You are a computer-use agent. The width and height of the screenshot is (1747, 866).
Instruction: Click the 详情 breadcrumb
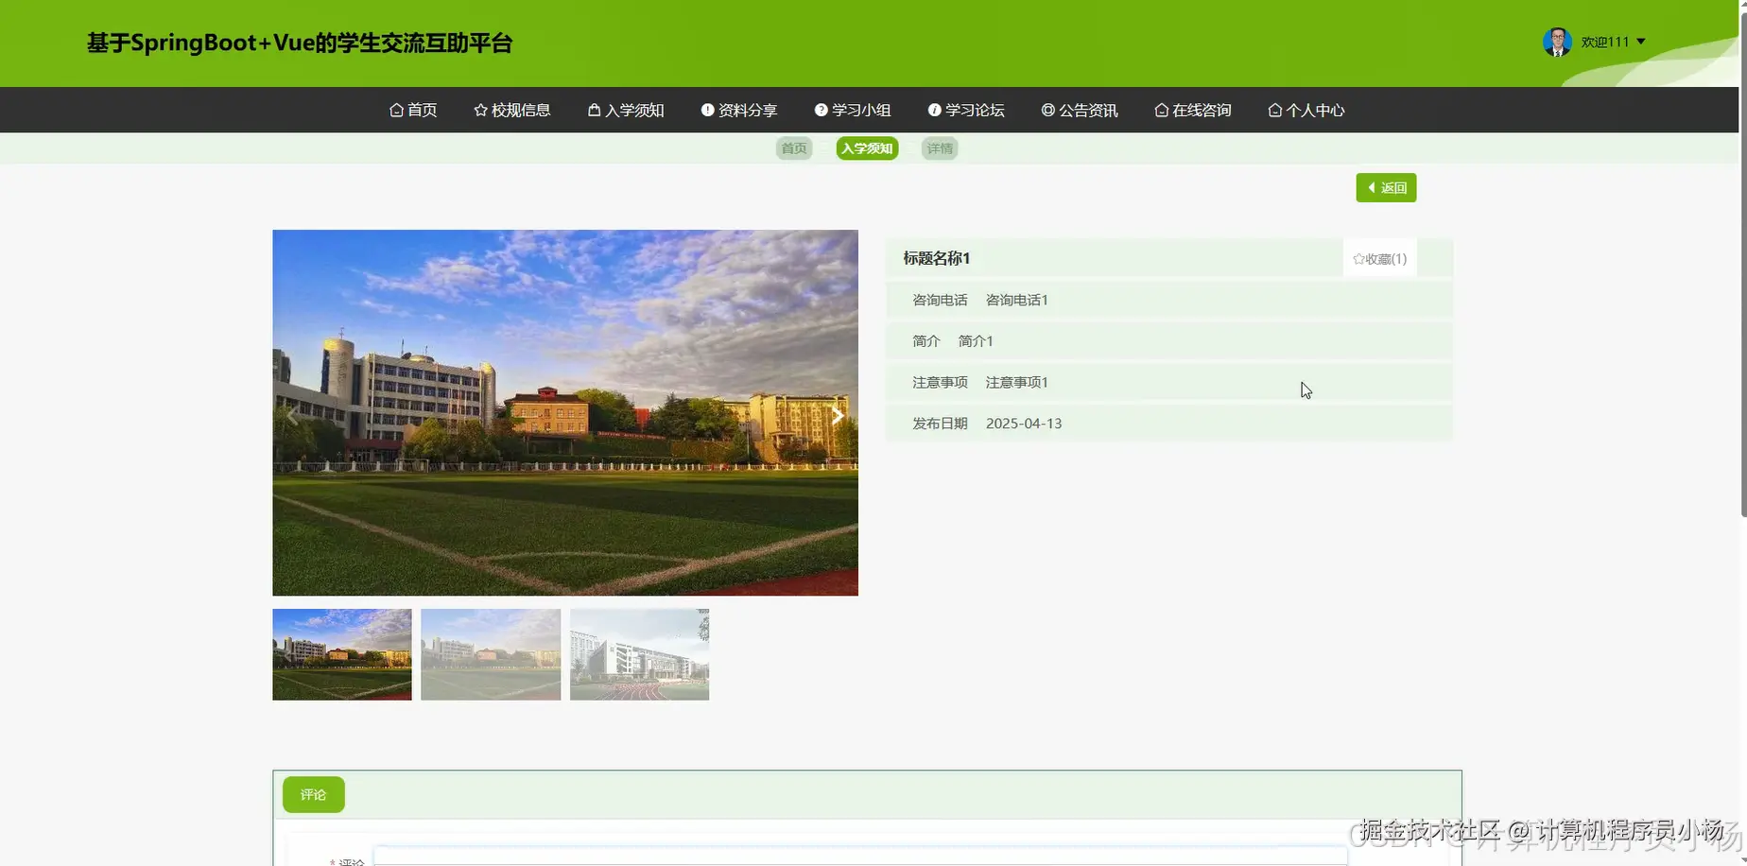(940, 148)
